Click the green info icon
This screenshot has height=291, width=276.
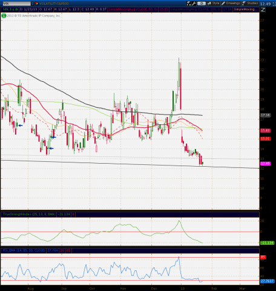[x=4, y=16]
